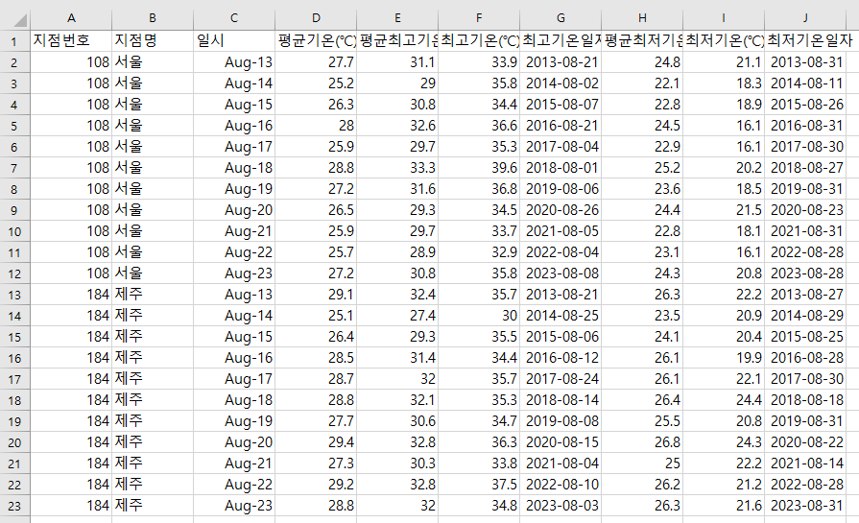Screen dimensions: 859x523
Task: Click the 37.5 cell in row 22
Action: tap(479, 484)
